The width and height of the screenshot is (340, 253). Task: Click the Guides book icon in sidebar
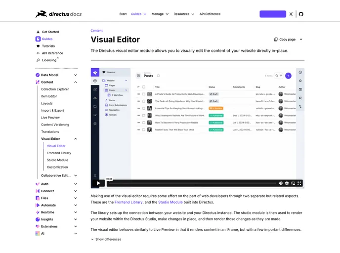(38, 39)
